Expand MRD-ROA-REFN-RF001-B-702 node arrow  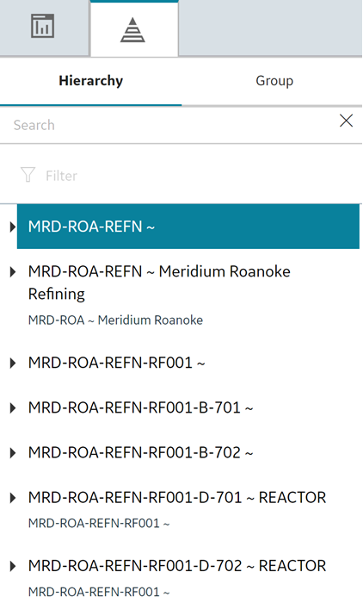click(x=13, y=452)
